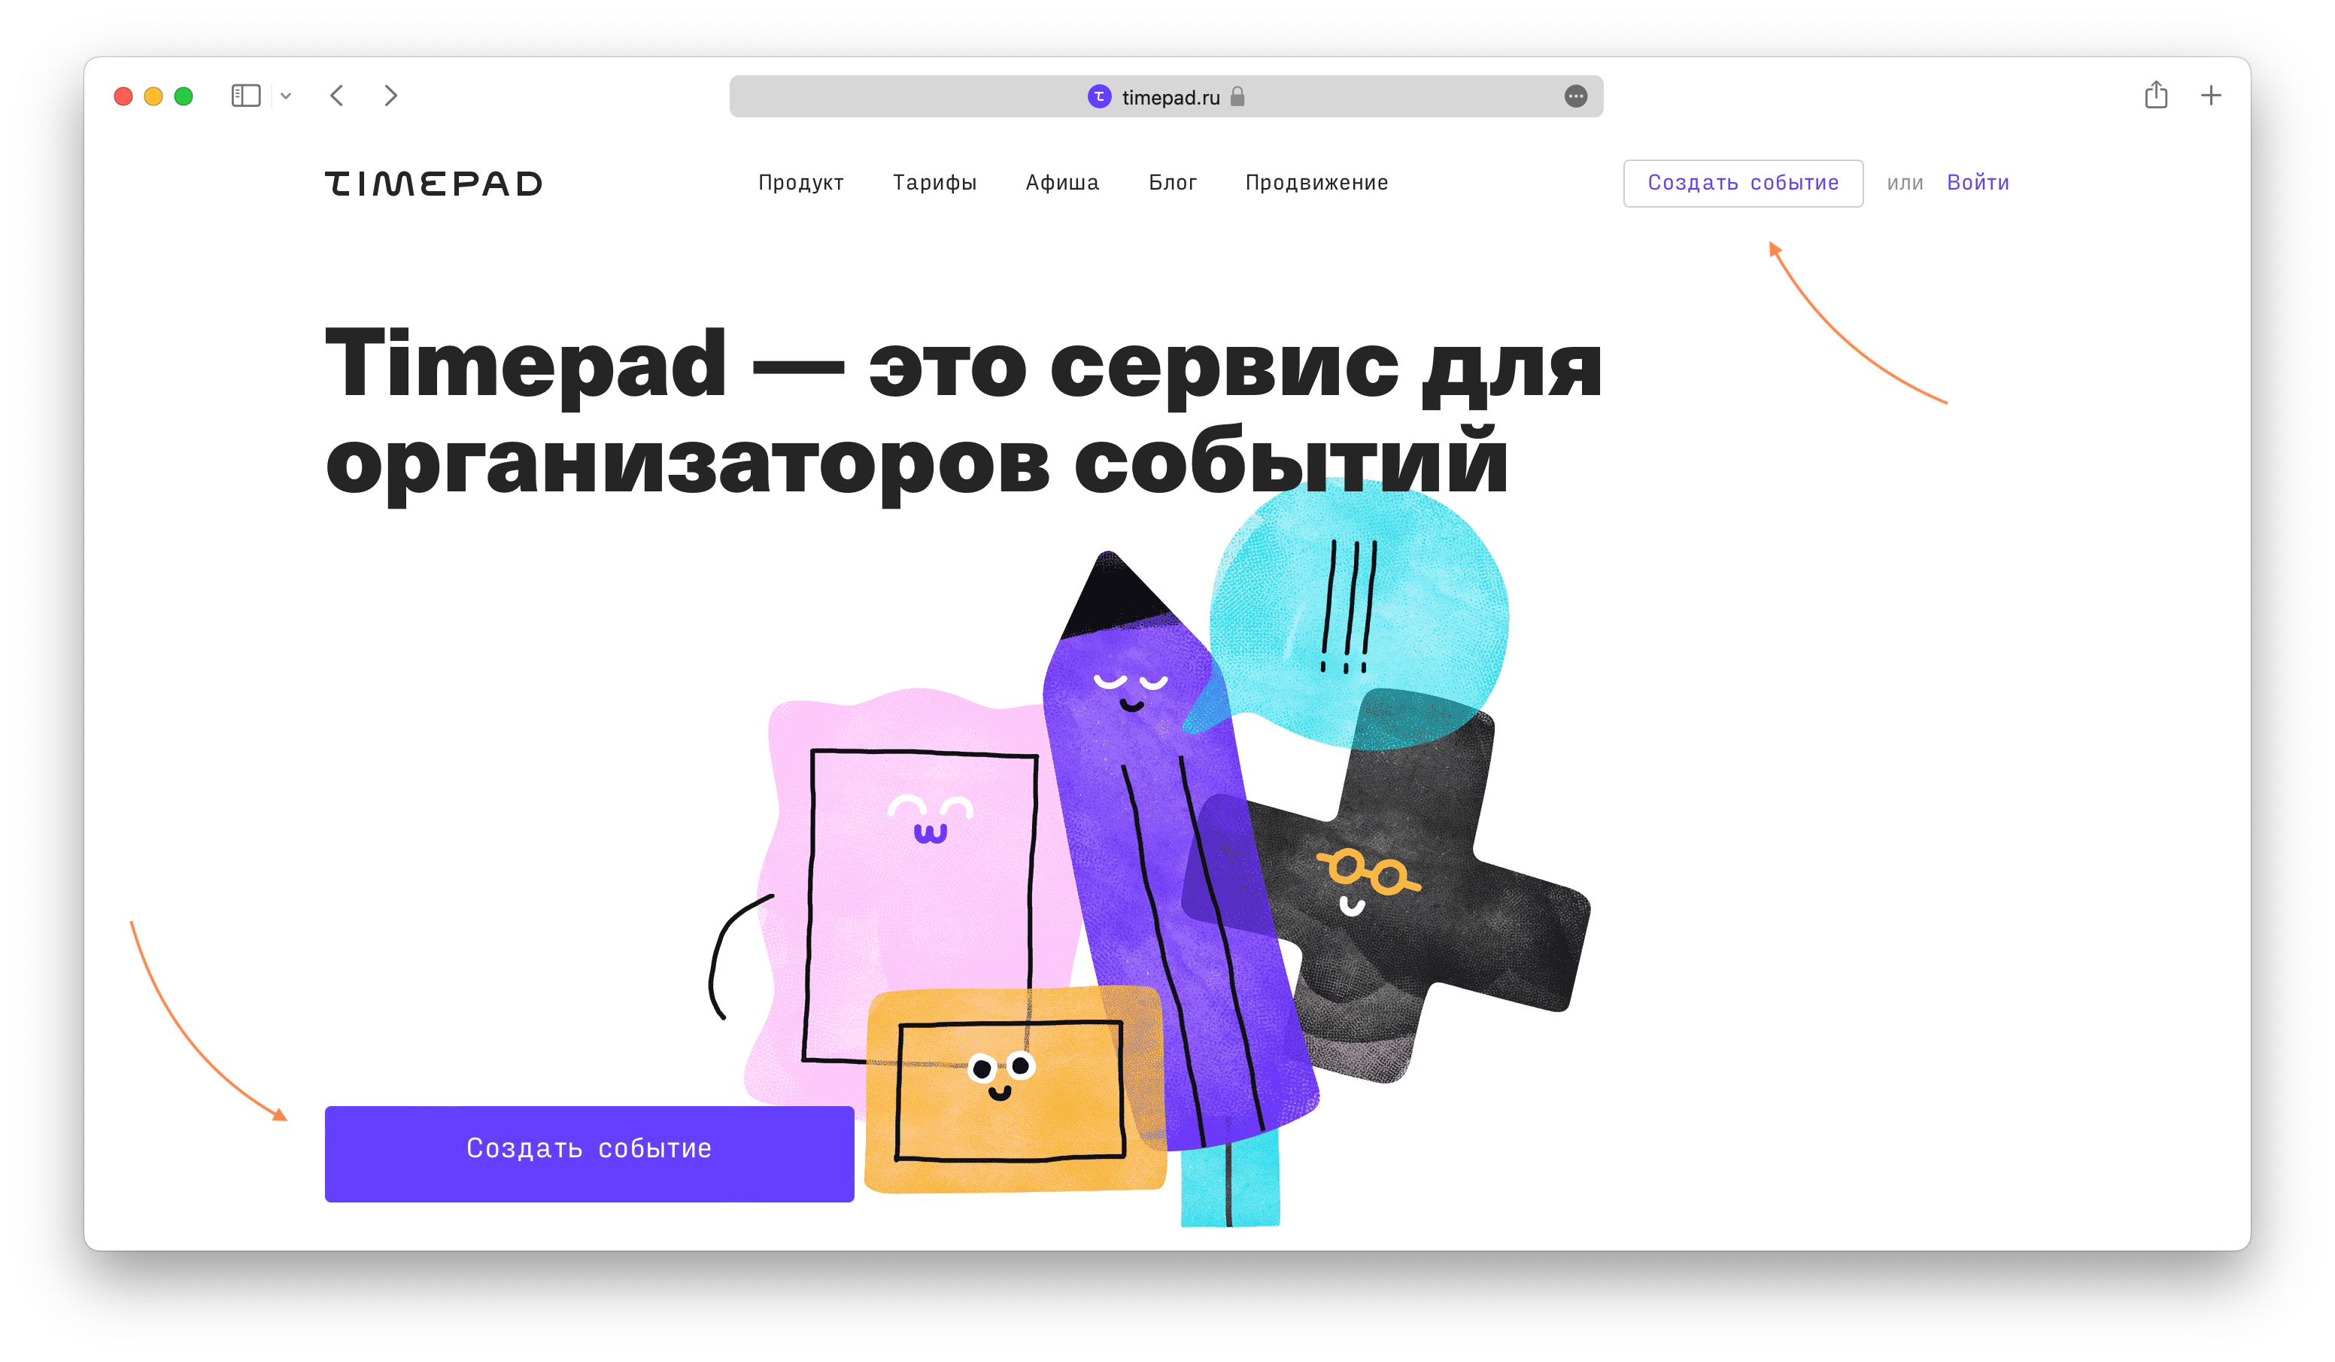Click the large purple Создать событие button
This screenshot has width=2335, height=1362.
589,1154
